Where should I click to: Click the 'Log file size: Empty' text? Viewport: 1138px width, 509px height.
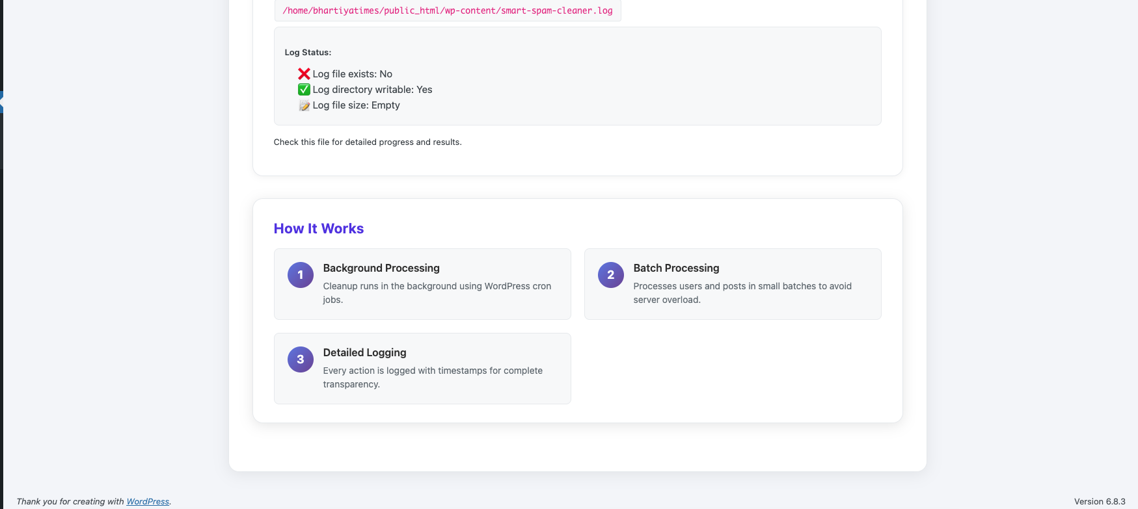point(356,105)
